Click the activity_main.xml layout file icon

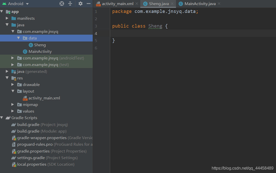tap(25, 98)
